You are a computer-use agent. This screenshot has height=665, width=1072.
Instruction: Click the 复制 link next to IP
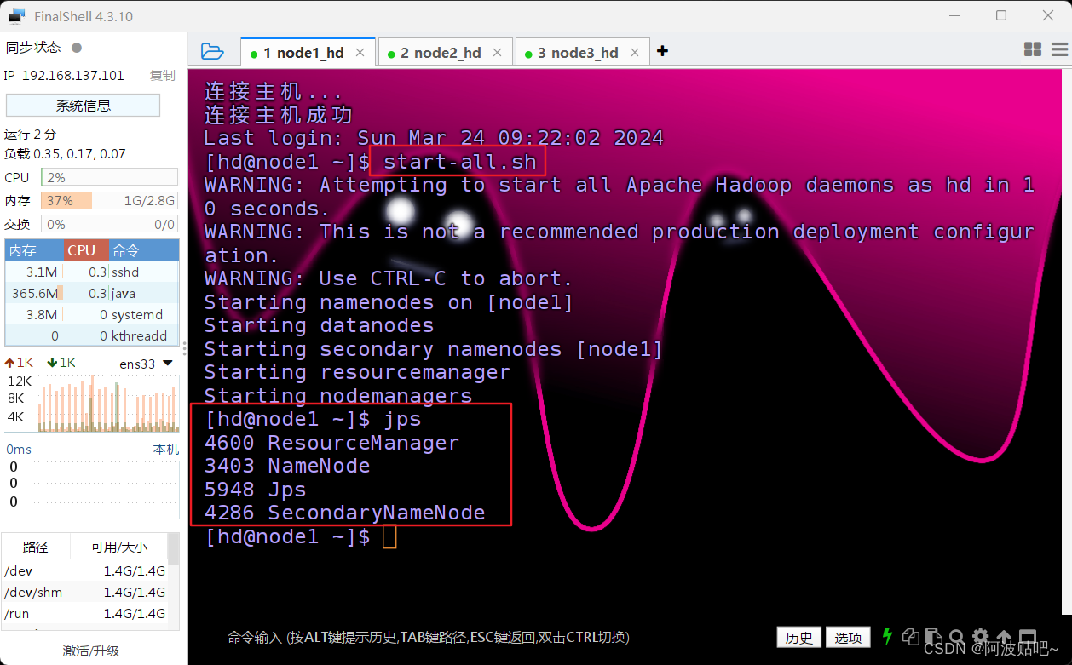pos(162,75)
